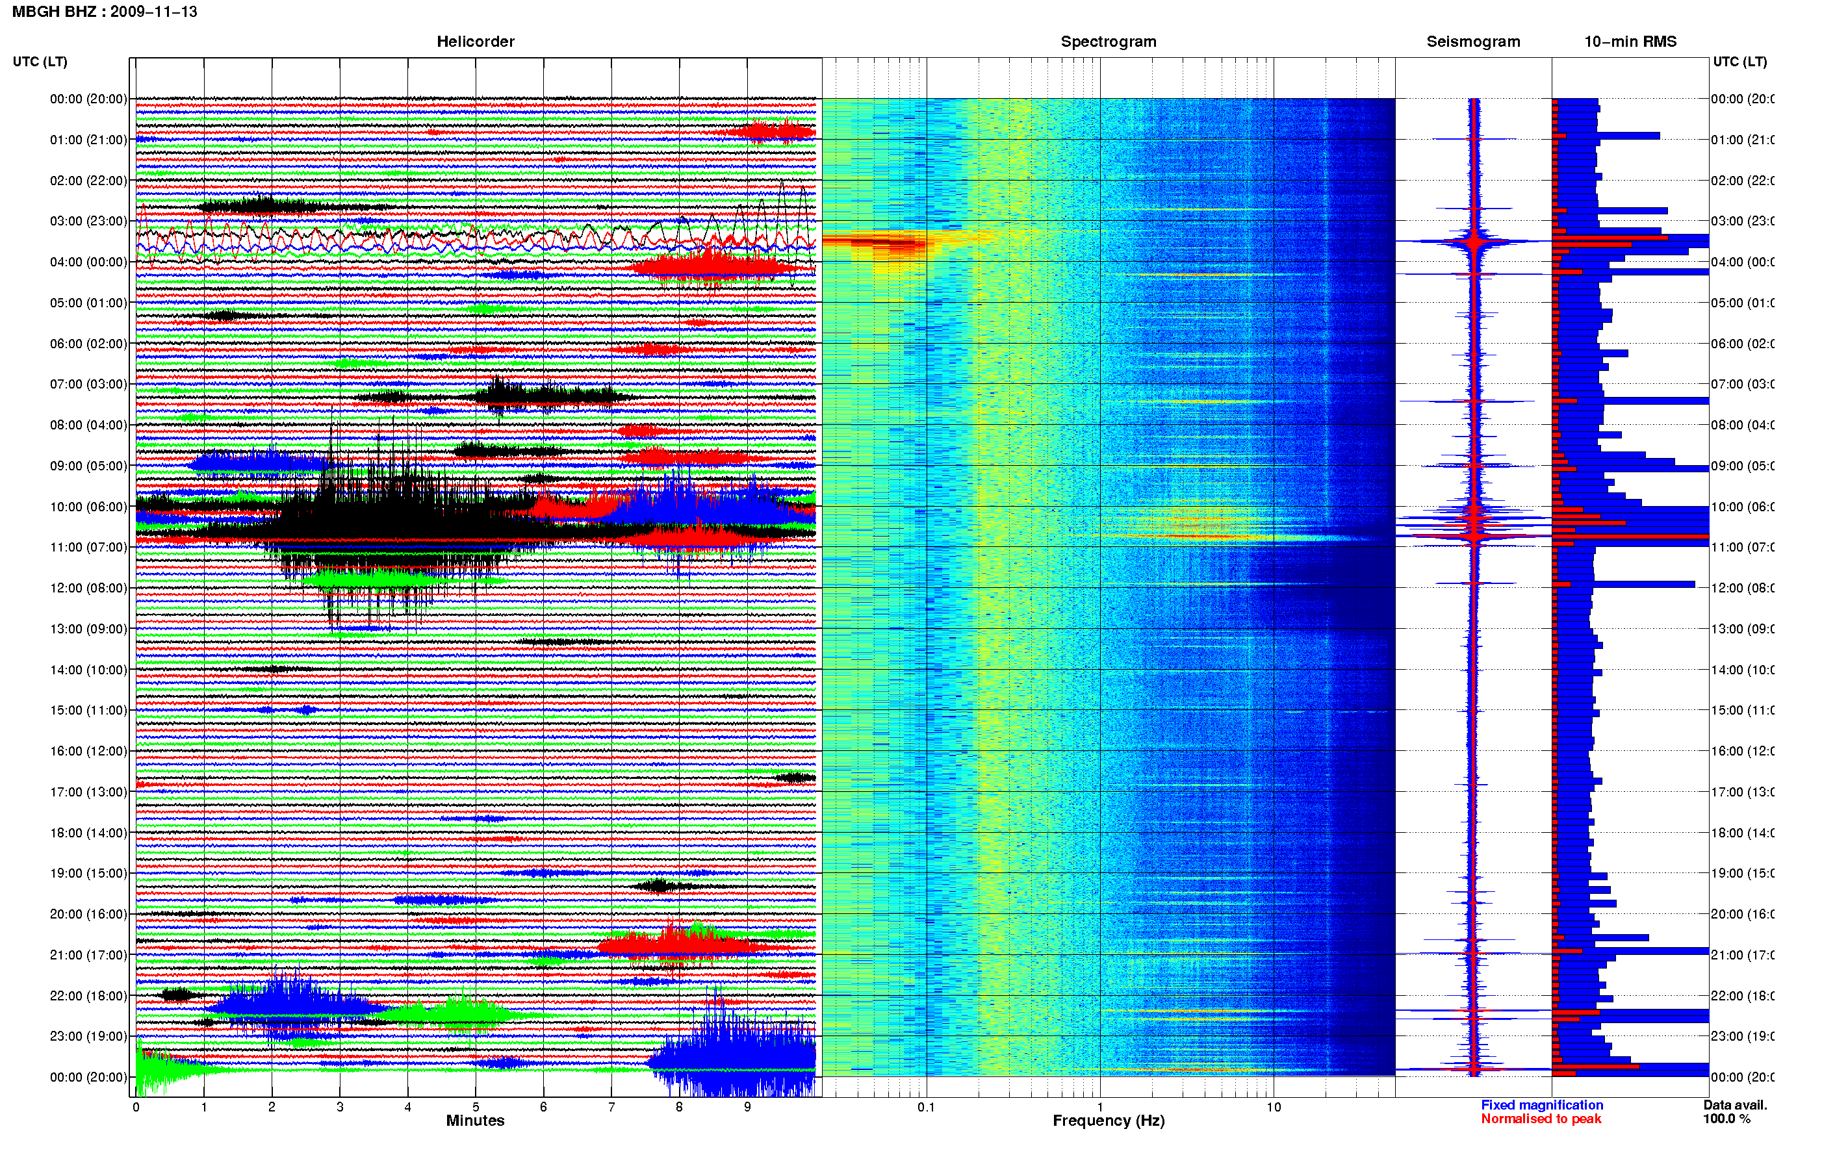Click the left 21:00 (17:00) time label

[88, 955]
